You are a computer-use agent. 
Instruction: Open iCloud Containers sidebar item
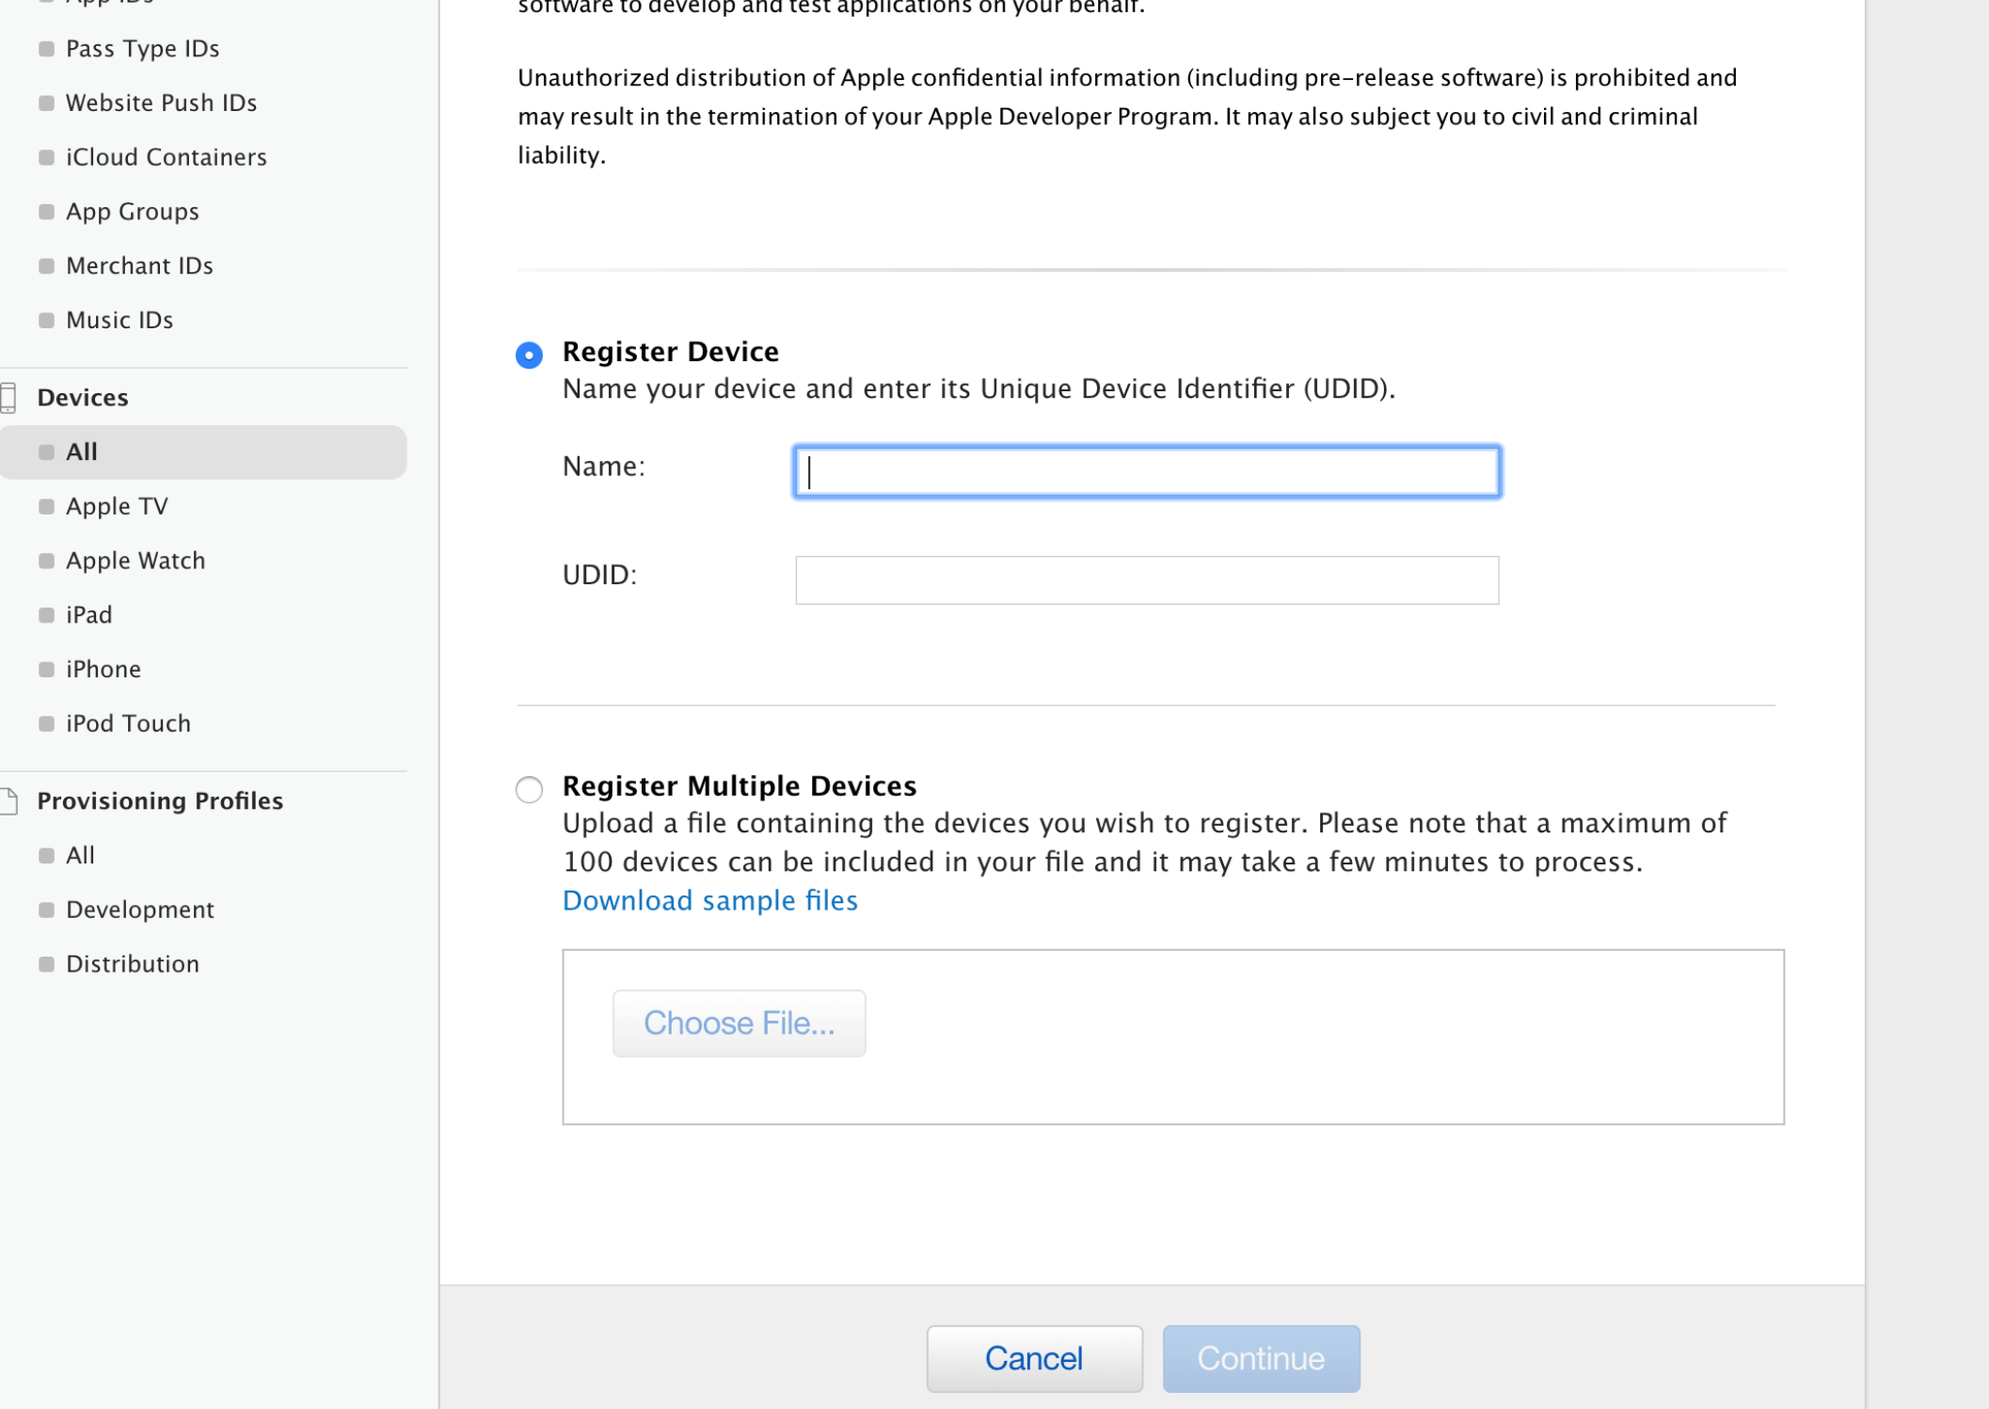tap(166, 157)
